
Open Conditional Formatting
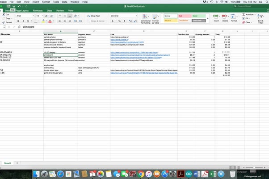pos(146,19)
